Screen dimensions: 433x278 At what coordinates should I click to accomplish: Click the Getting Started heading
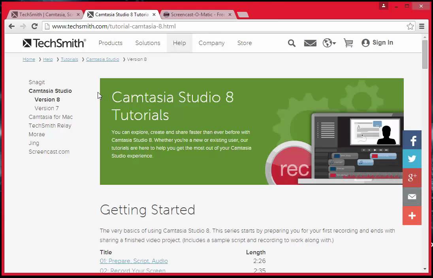[x=147, y=210]
